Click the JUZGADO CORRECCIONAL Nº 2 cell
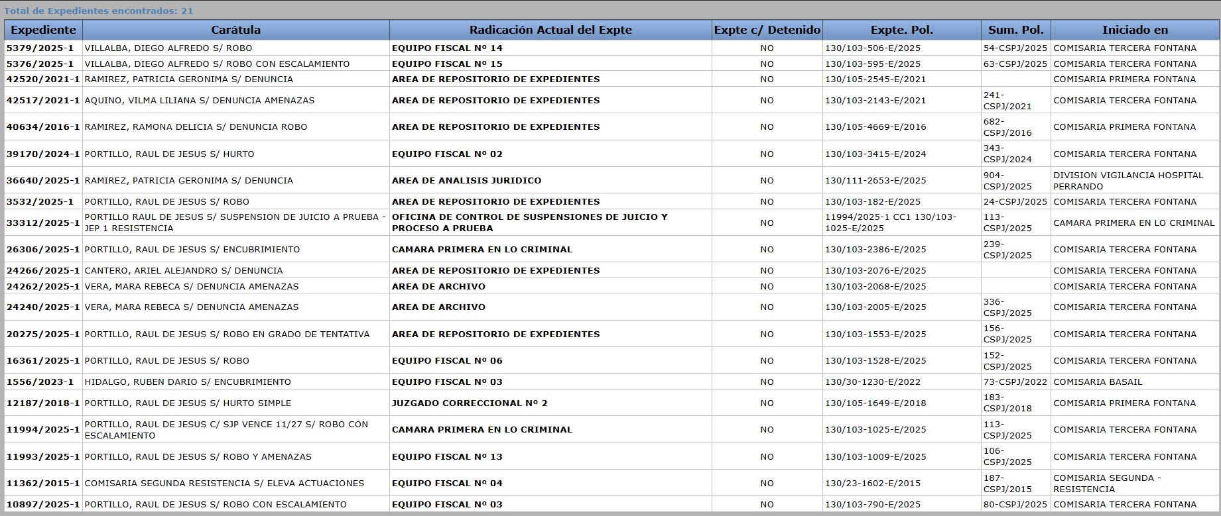Screen dimensions: 1221x516 470,403
